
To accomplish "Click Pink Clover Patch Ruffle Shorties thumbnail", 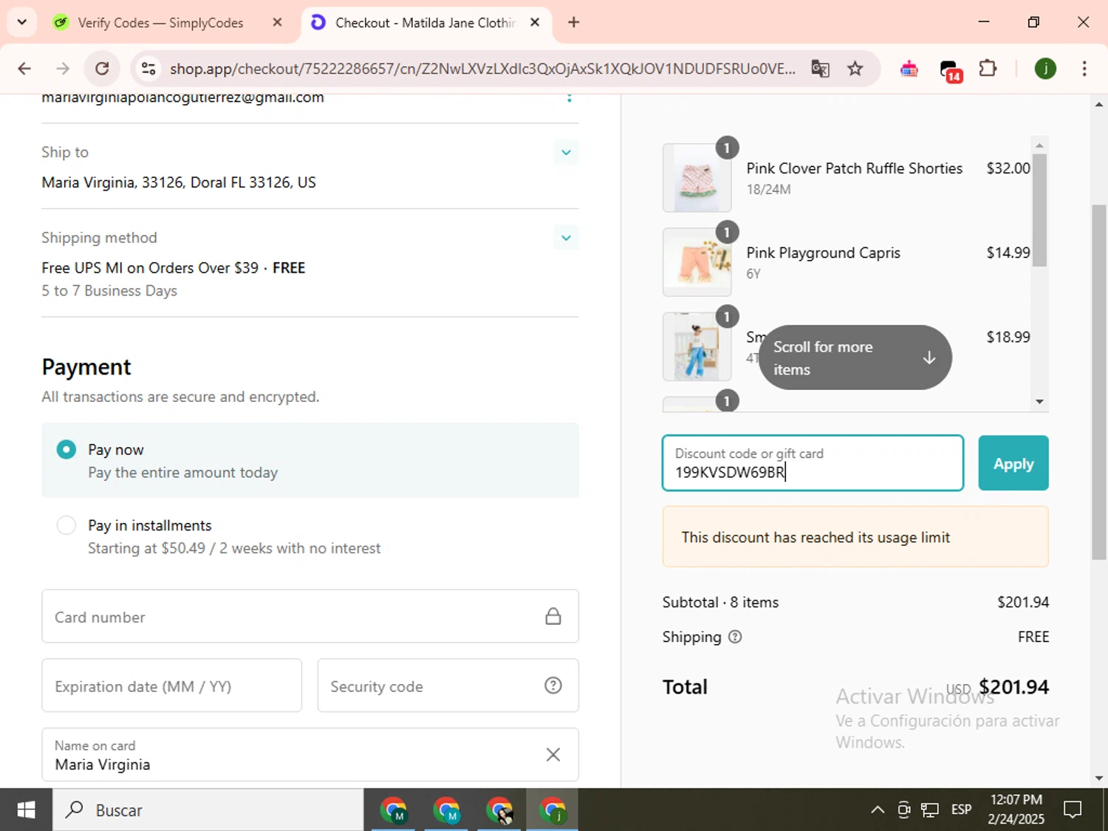I will pos(697,178).
